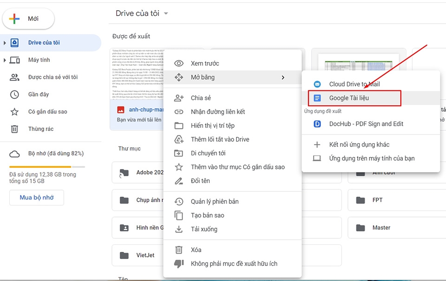Select Di chuyển tới menu entry
Viewport: 446px width, 281px height.
[x=232, y=153]
